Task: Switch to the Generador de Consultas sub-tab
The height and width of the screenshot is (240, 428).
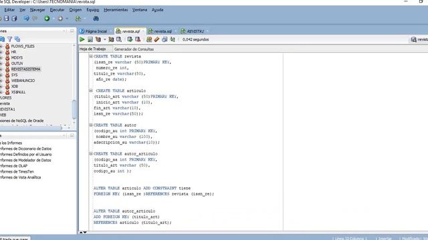Action: pos(134,49)
